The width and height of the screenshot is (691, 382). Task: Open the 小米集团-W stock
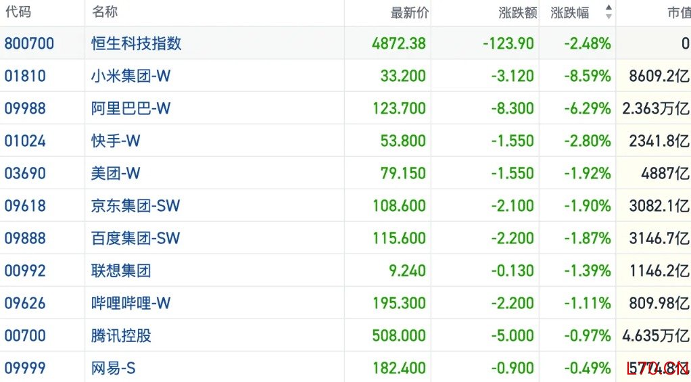click(x=131, y=76)
